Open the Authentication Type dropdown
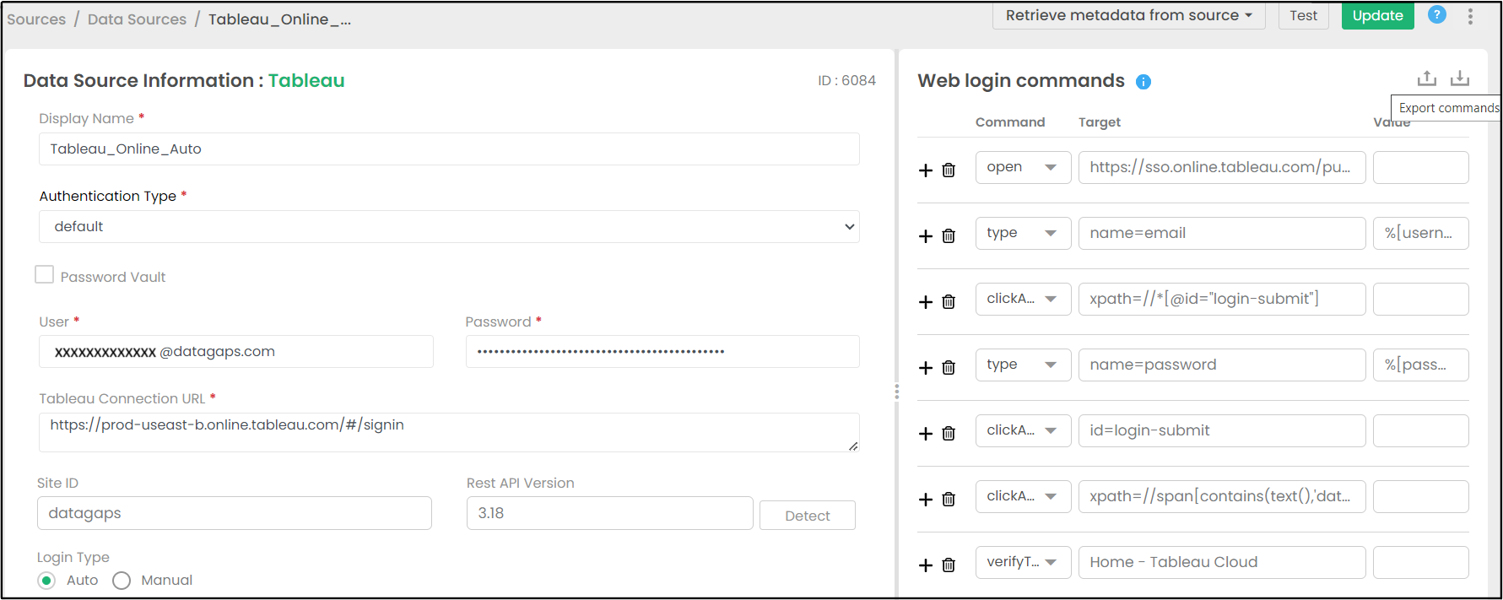This screenshot has width=1503, height=600. [448, 227]
